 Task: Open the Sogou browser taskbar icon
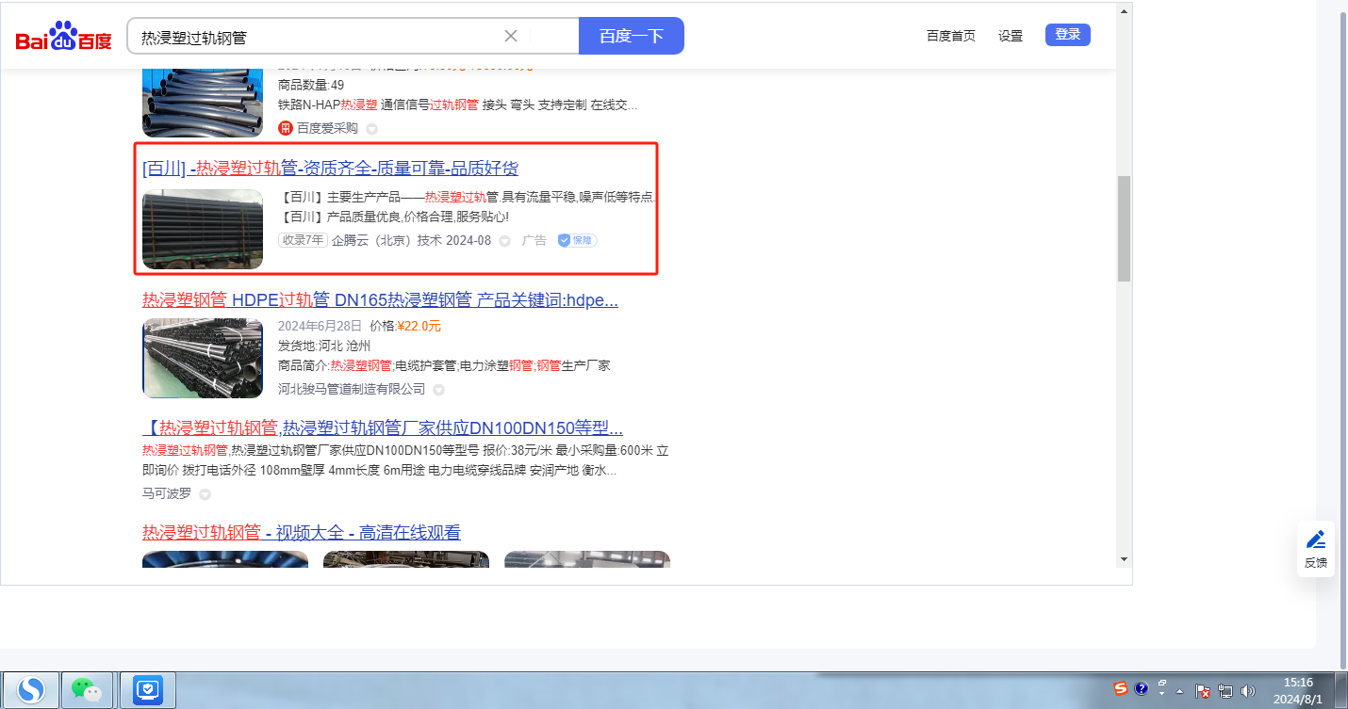(x=31, y=690)
